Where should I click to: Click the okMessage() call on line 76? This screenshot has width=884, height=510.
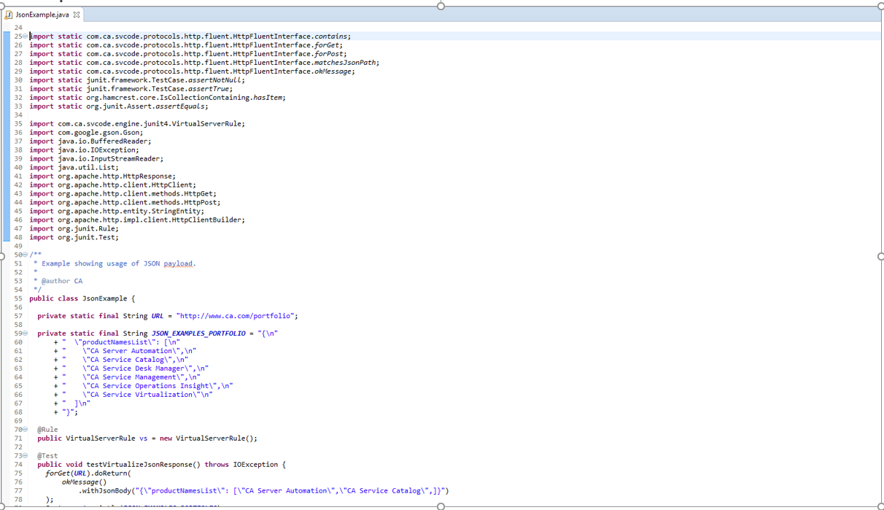(84, 482)
